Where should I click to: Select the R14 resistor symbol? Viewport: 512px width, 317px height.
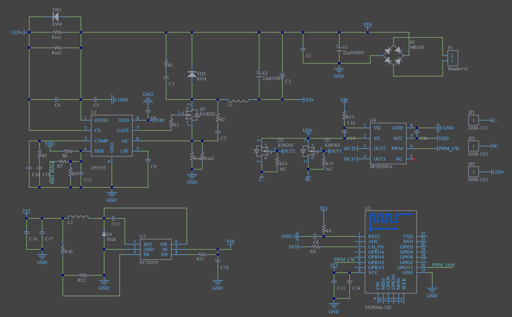pyautogui.click(x=276, y=162)
